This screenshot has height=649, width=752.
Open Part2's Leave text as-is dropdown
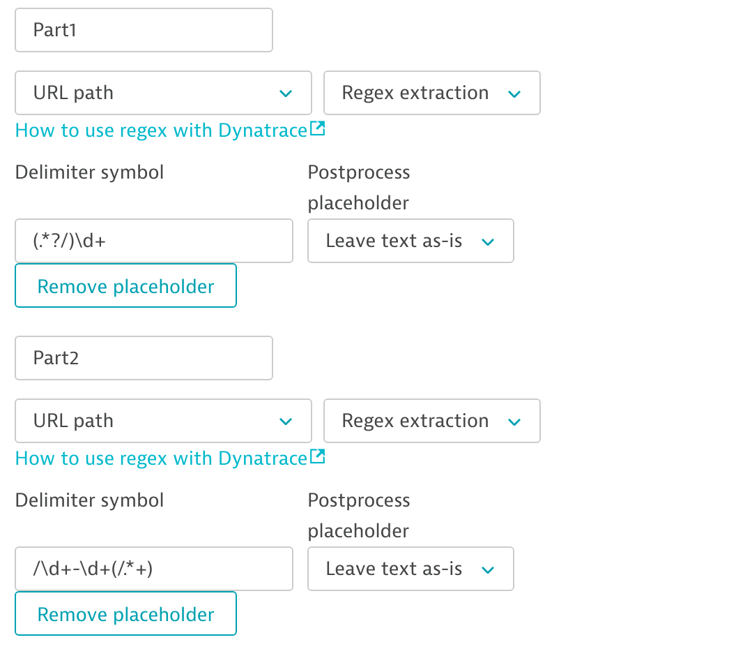pyautogui.click(x=410, y=569)
